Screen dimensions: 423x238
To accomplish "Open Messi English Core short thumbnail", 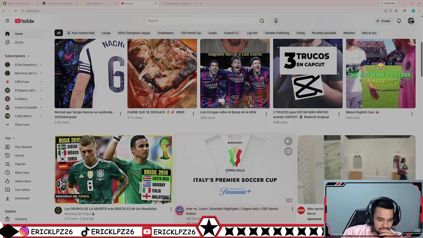I will click(381, 73).
